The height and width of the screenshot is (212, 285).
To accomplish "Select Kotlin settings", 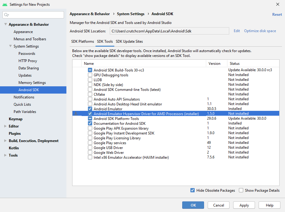I will click(14, 148).
